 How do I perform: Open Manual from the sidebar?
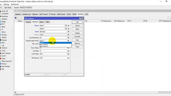(4, 64)
